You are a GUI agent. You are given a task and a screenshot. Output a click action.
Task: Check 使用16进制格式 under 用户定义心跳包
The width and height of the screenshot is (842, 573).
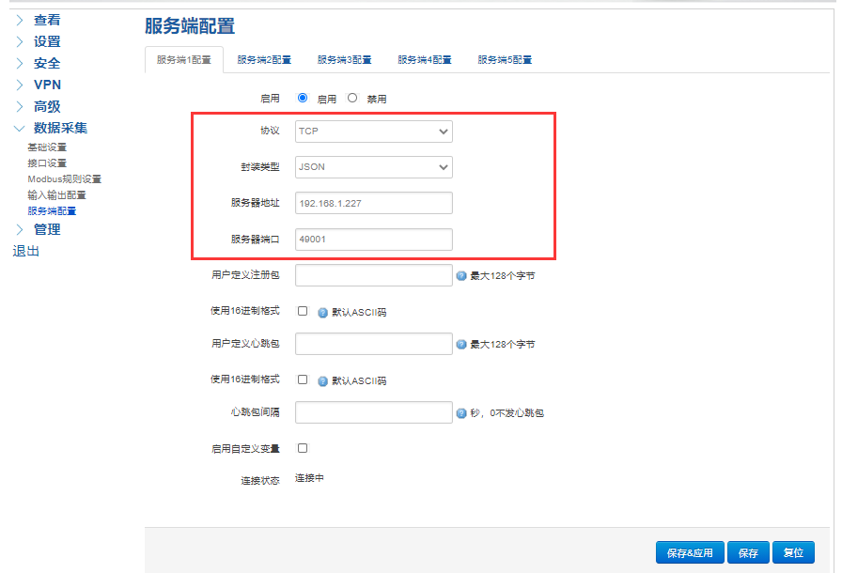click(303, 379)
